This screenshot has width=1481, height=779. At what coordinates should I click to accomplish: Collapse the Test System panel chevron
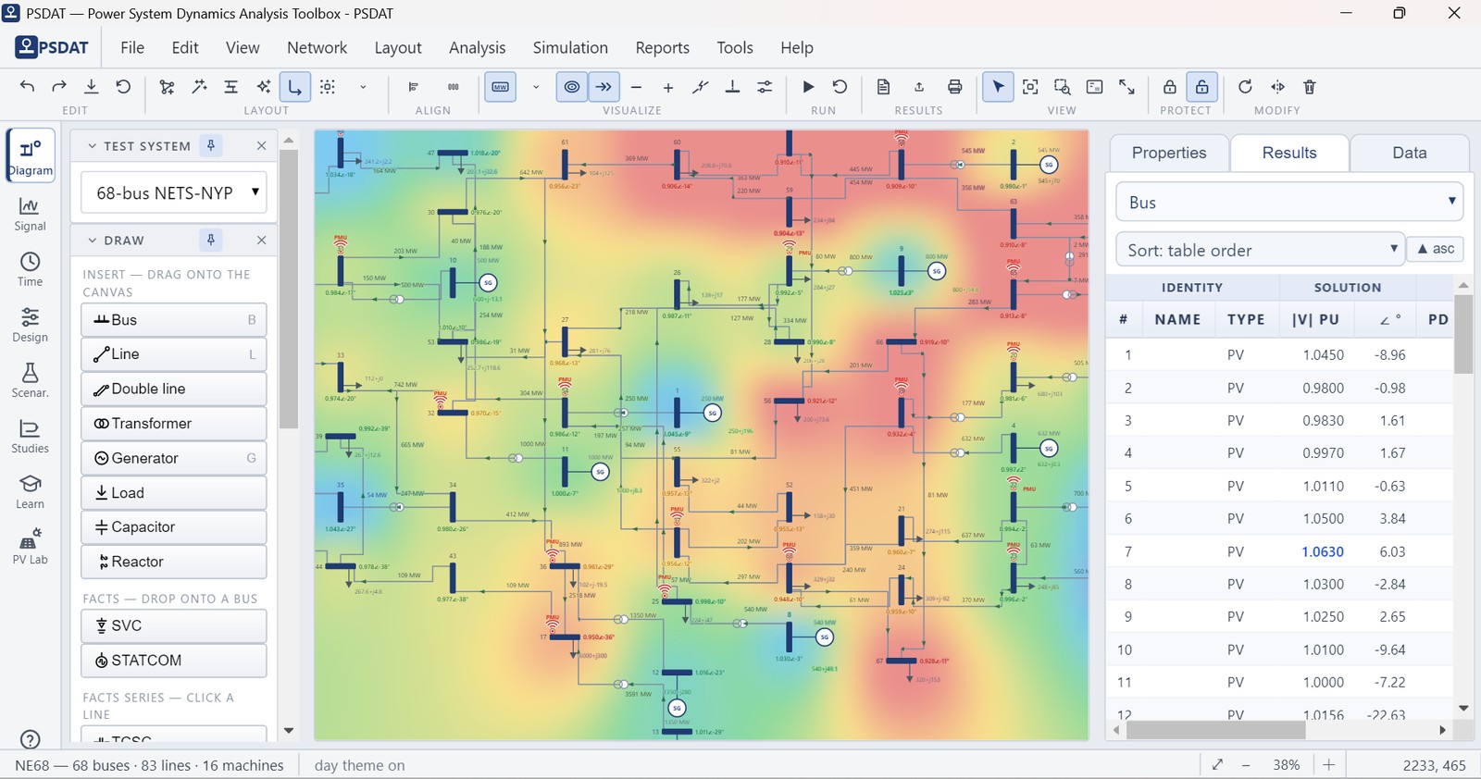93,146
